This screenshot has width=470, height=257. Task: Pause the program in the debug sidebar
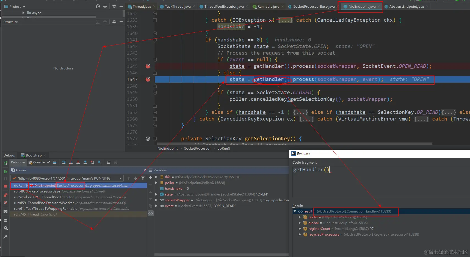click(x=5, y=179)
